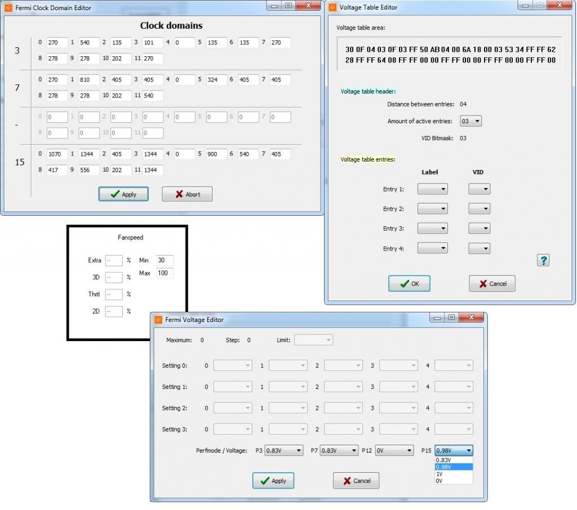
Task: Open the Entry 3 VID dropdown
Action: (479, 229)
